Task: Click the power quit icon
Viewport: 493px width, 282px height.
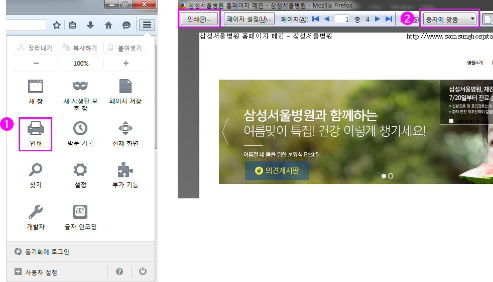Action: 143,271
